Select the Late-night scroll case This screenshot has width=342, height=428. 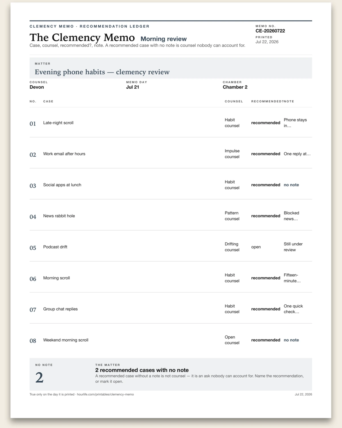(58, 123)
